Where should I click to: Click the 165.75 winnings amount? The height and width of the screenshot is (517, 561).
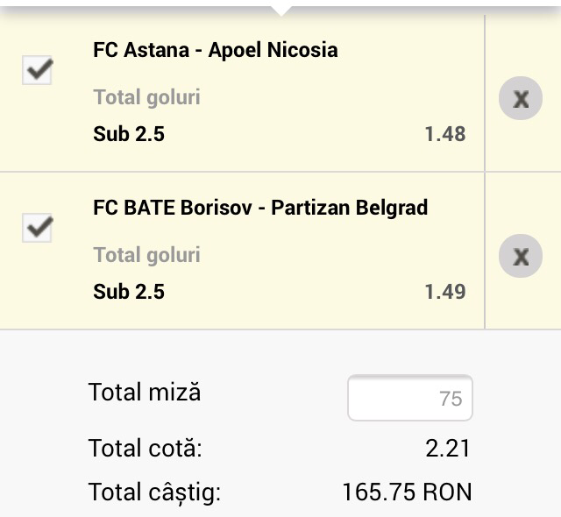379,492
